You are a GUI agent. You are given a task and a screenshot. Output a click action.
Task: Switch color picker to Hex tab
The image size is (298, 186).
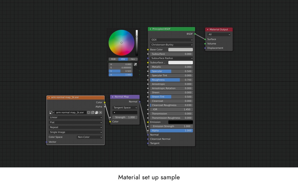(x=133, y=59)
